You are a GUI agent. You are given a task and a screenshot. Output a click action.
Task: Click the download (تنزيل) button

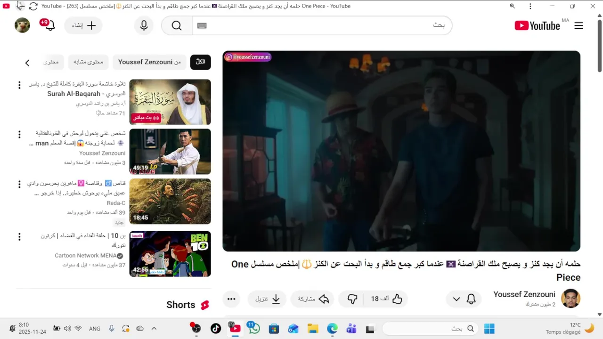click(268, 299)
